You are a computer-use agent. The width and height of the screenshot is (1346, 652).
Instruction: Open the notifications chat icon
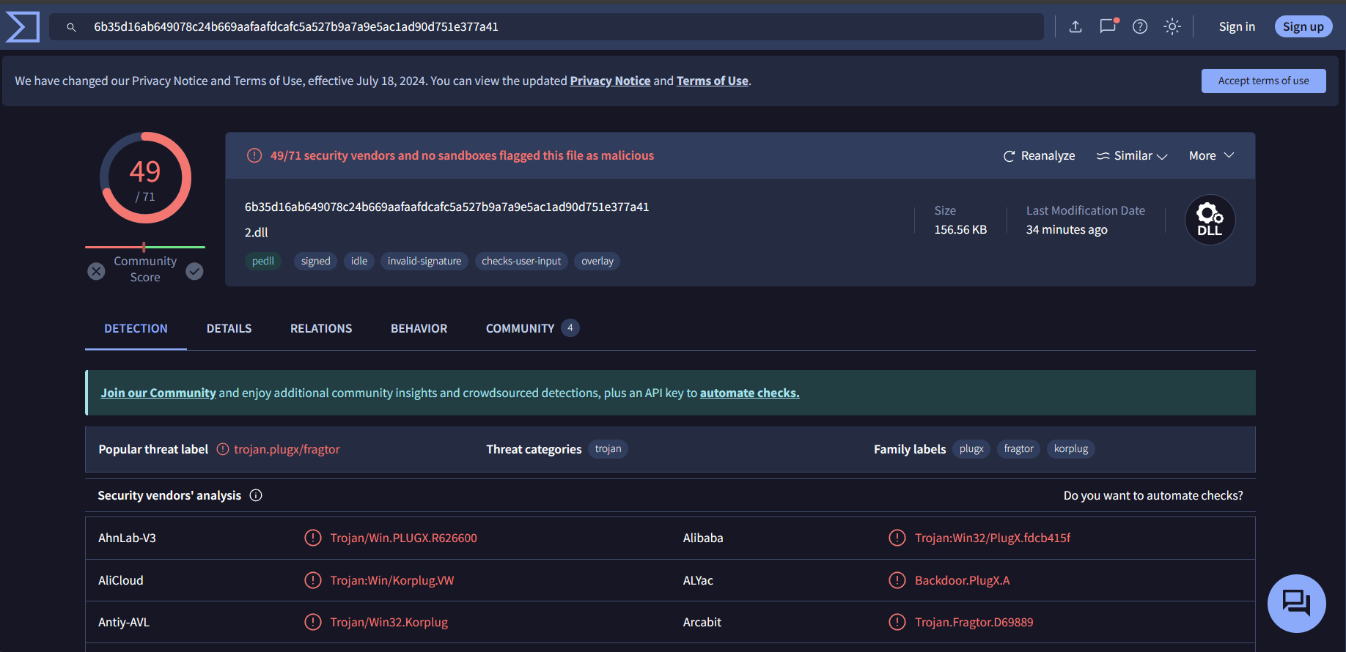coord(1108,26)
